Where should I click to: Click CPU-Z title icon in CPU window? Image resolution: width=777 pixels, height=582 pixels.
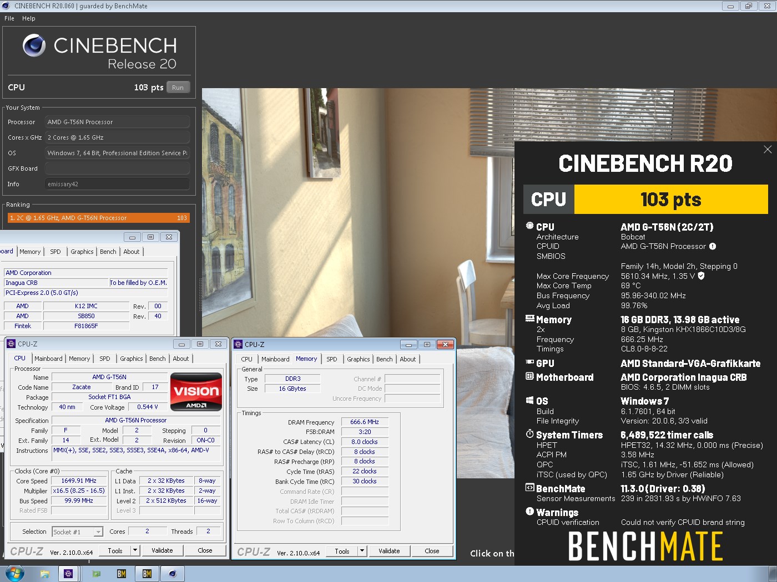(11, 344)
